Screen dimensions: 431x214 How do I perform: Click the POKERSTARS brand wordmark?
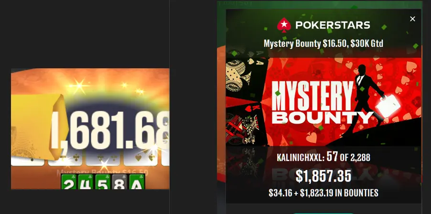tap(333, 25)
